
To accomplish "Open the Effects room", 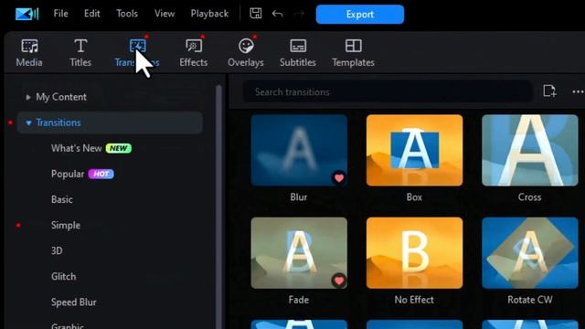I will click(x=193, y=53).
